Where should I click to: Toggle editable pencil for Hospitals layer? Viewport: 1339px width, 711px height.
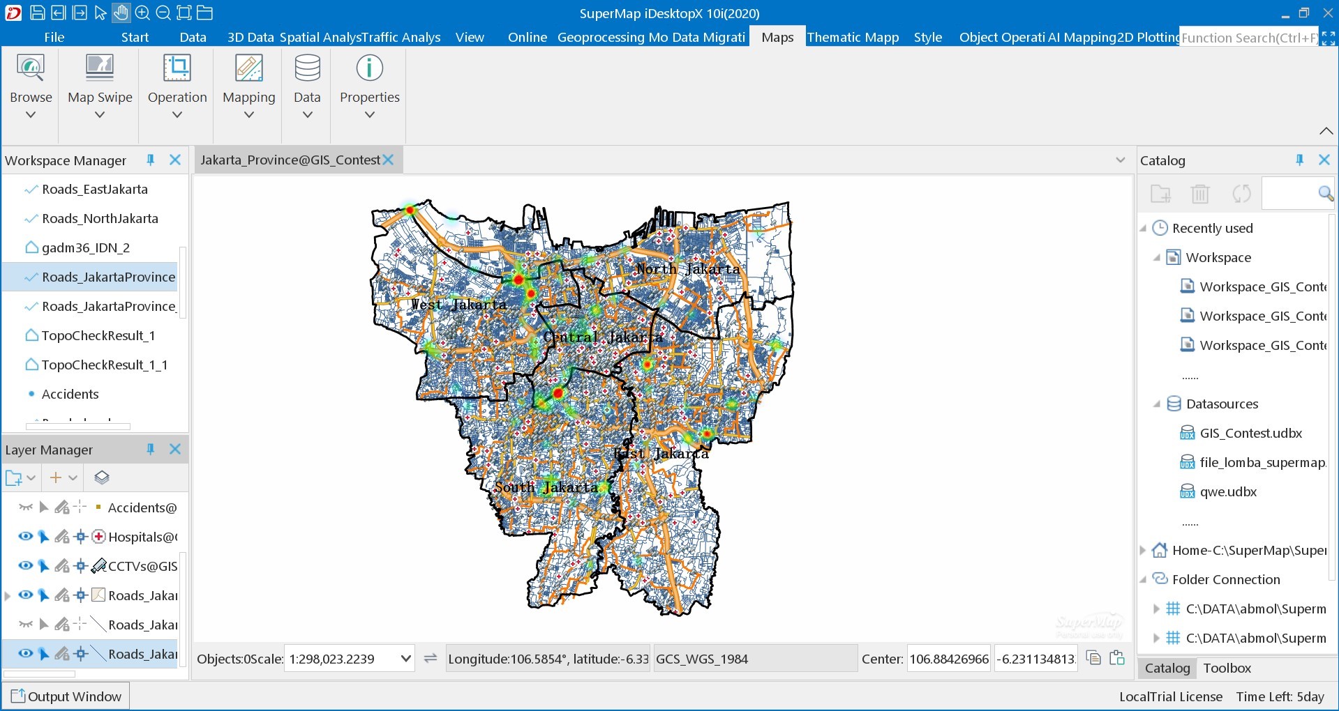click(x=62, y=537)
